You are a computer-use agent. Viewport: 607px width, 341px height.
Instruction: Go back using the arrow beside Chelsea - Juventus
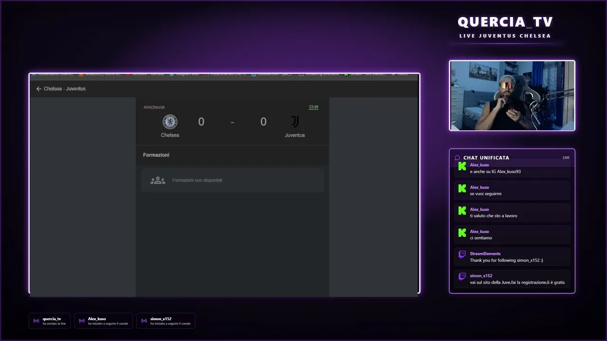[x=39, y=89]
